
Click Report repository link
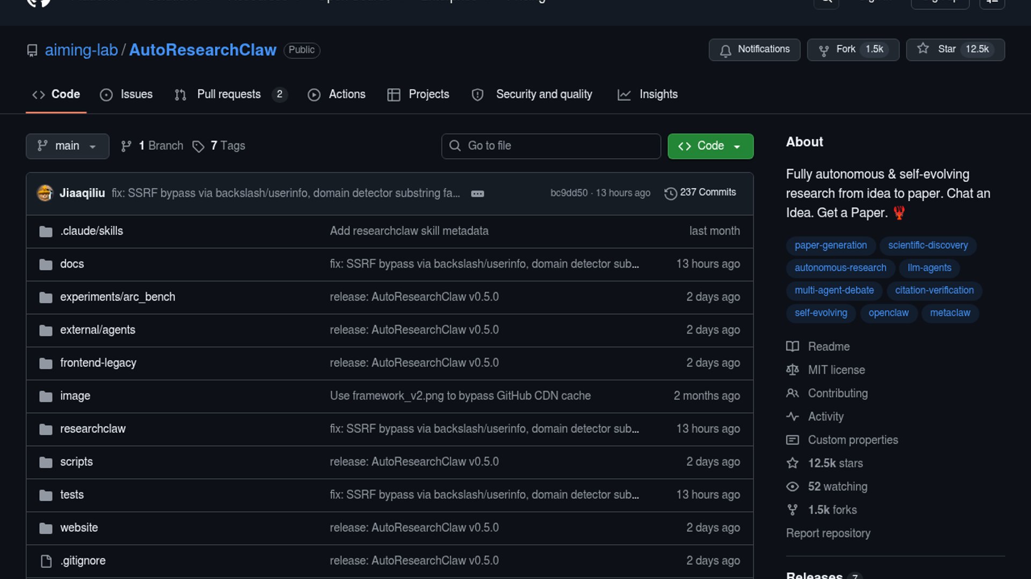click(828, 533)
